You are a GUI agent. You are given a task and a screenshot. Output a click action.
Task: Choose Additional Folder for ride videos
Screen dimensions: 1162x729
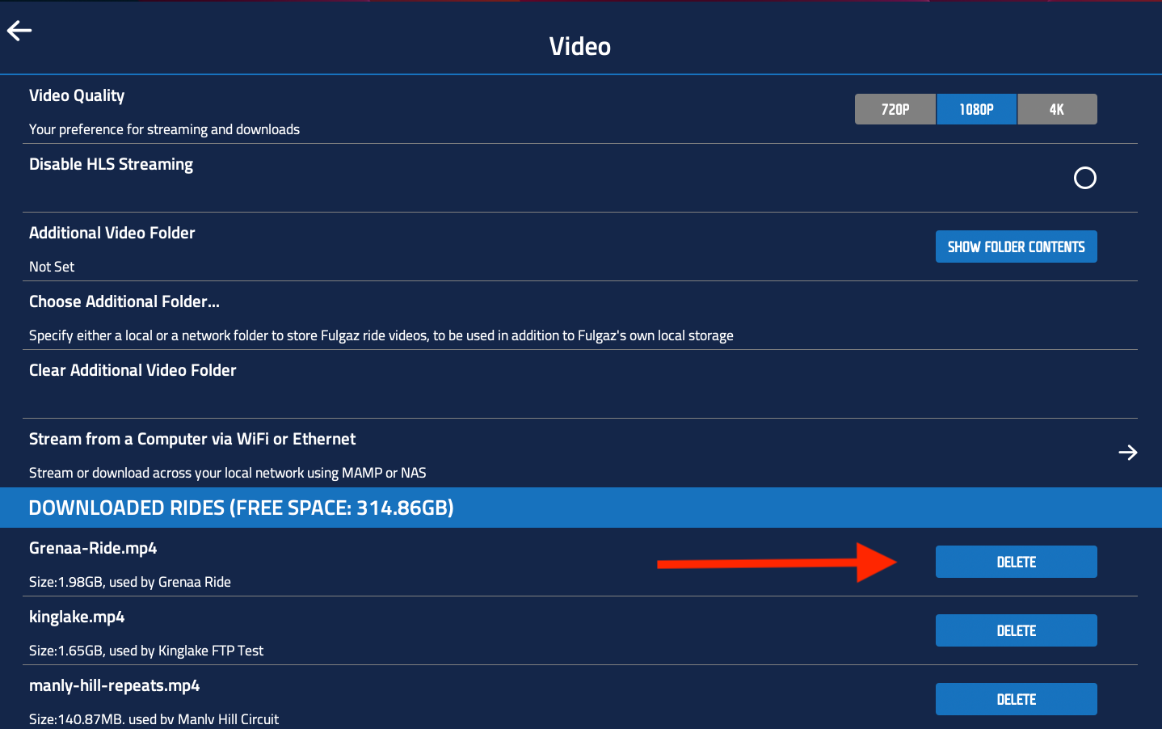click(x=124, y=301)
